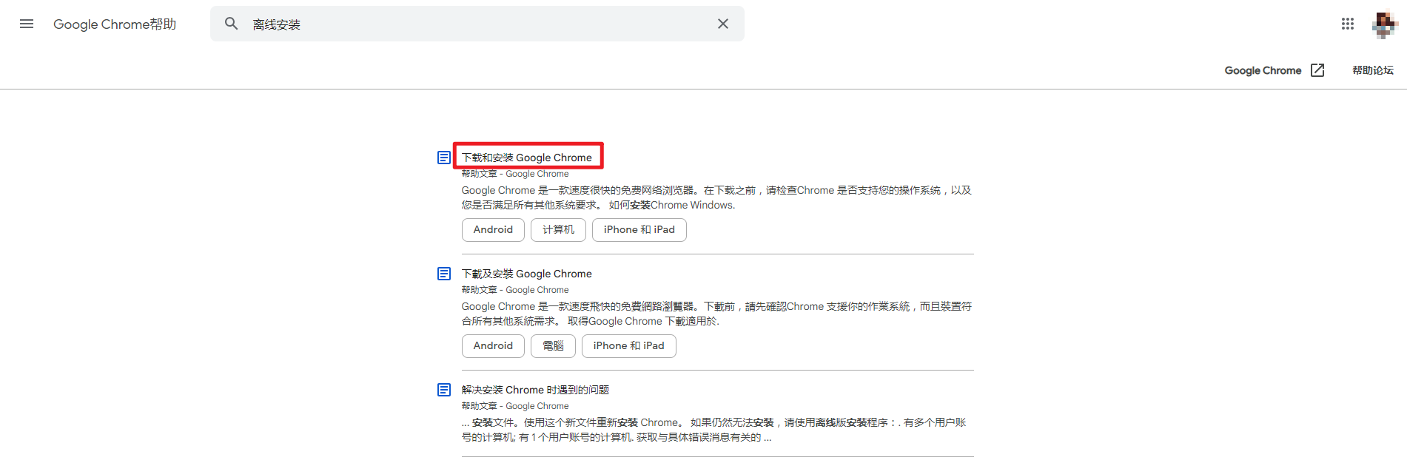This screenshot has height=463, width=1407.
Task: Click second result's article icon
Action: click(x=444, y=274)
